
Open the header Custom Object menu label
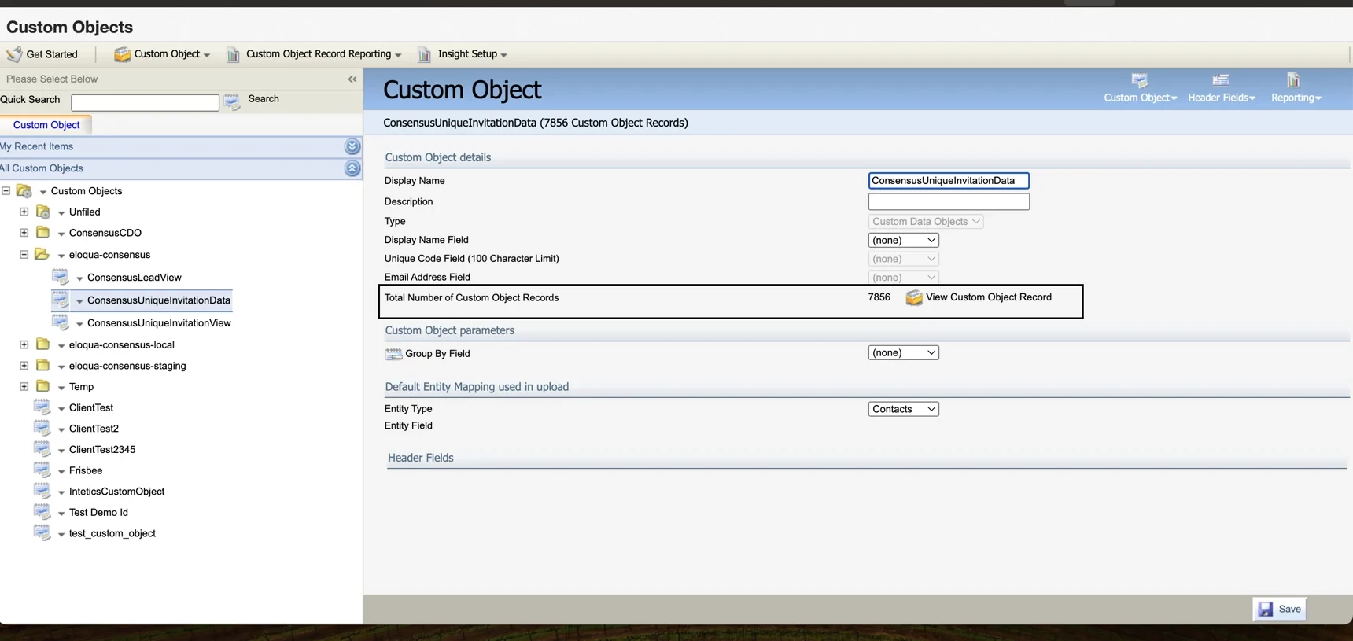point(1140,98)
